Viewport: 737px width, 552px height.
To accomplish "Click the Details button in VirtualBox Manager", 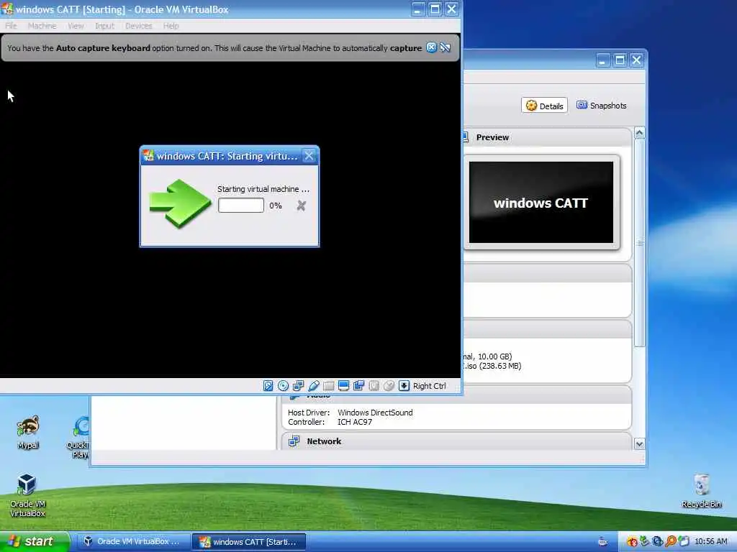I will pyautogui.click(x=544, y=106).
